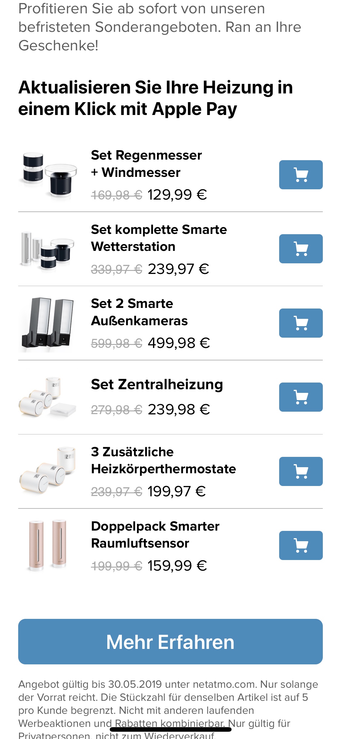The image size is (341, 739).
Task: Tap the Set 2 Smarte Außenkameras title
Action: coord(139,312)
